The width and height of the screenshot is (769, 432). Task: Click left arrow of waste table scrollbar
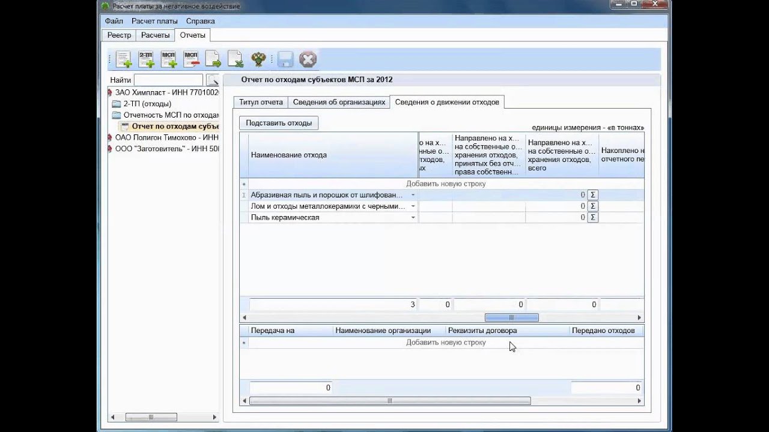tap(244, 317)
